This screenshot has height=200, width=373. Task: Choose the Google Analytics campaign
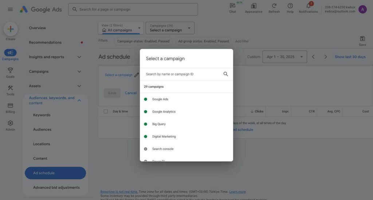click(x=186, y=111)
